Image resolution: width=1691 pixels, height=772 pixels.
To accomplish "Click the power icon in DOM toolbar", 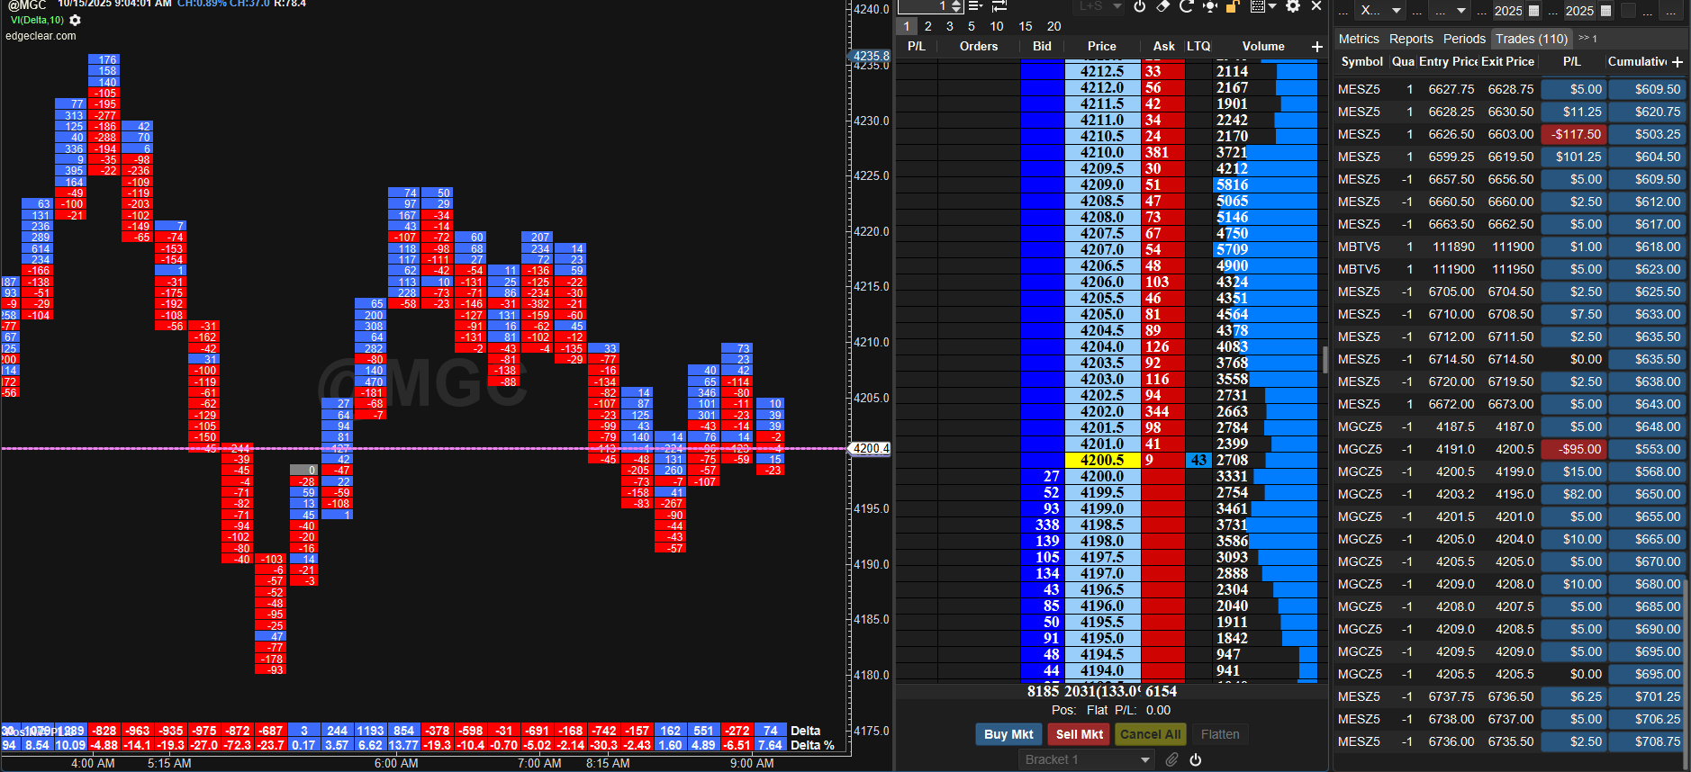I will pyautogui.click(x=1139, y=6).
